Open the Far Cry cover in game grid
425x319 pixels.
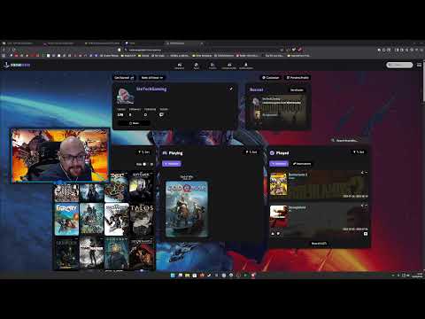[x=66, y=220]
